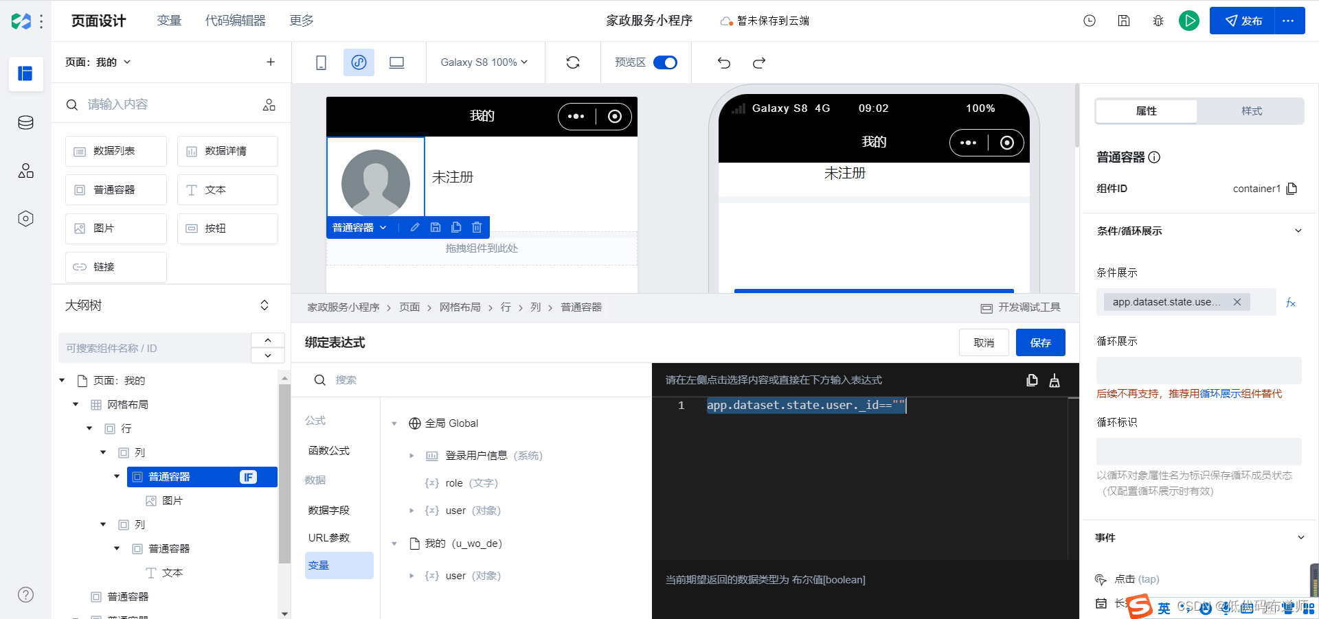
Task: Focus the 请输入内容 component search field
Action: click(x=165, y=104)
